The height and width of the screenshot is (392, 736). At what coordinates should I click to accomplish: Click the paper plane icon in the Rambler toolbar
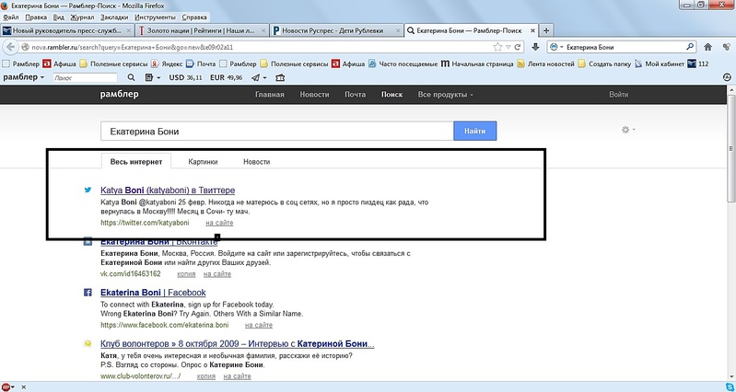tap(255, 78)
